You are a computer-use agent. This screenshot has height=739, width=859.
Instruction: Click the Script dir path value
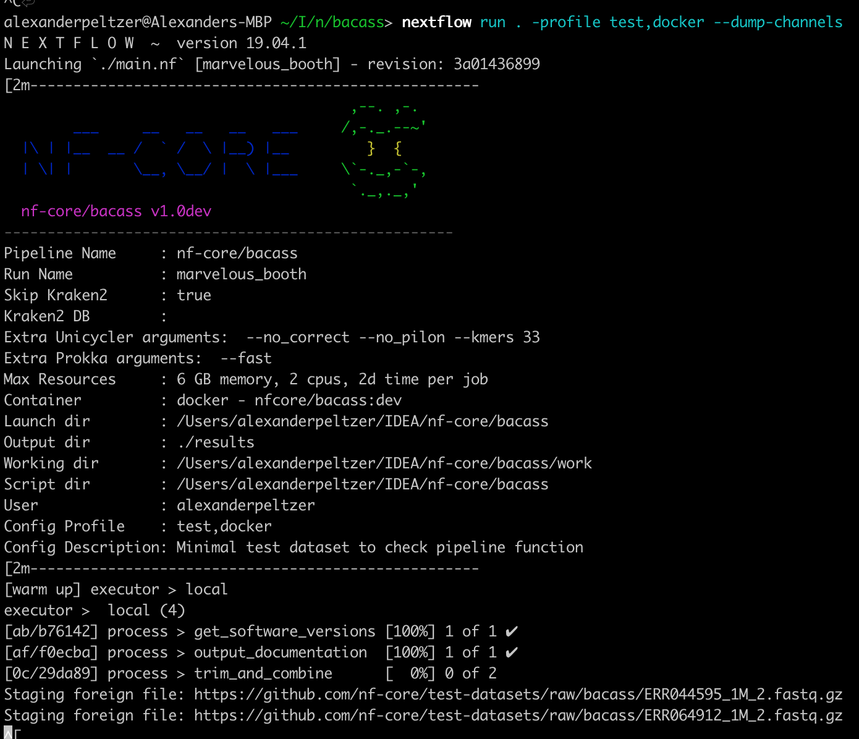(x=363, y=484)
